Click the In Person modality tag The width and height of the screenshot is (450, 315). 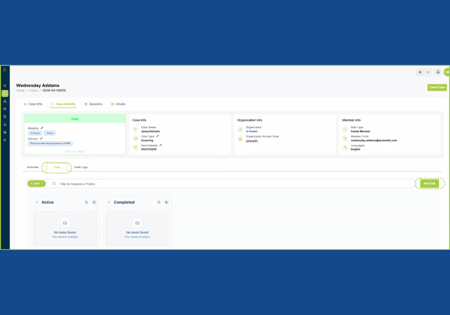(35, 133)
